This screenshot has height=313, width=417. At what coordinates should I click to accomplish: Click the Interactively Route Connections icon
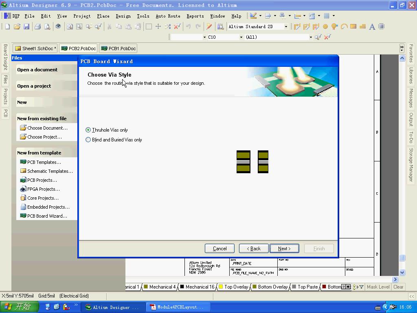[297, 26]
